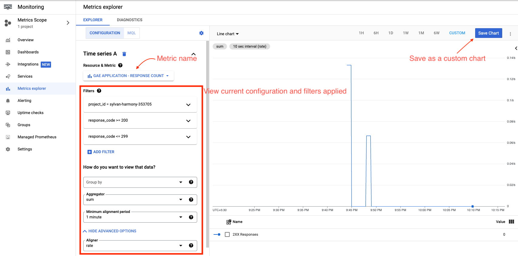Open the more options vertical dots menu
The height and width of the screenshot is (256, 518).
coord(510,34)
